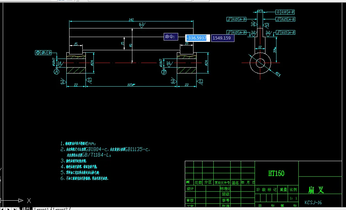This screenshot has height=210, width=346.
Task: Click the 阶段标记 header cell
Action: pos(266,190)
